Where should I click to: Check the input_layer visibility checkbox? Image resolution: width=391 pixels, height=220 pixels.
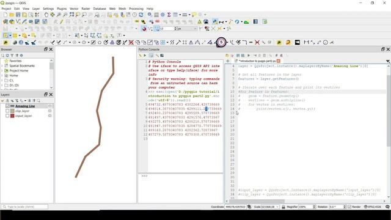pyautogui.click(x=7, y=116)
